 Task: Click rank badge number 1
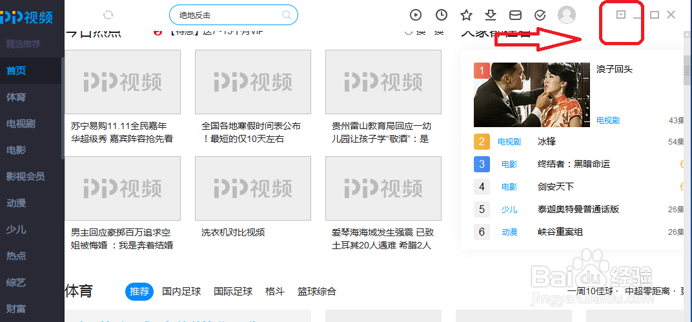[x=482, y=70]
